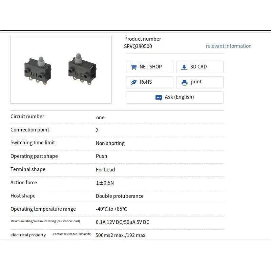
Task: Open the NET SHOP button
Action: [x=150, y=67]
